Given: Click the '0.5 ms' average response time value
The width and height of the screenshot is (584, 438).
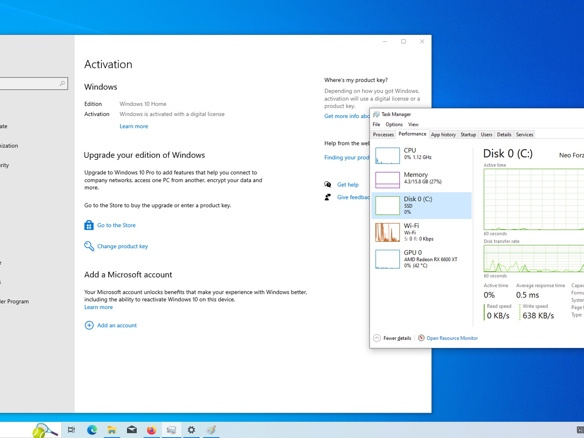Looking at the screenshot, I should pyautogui.click(x=528, y=295).
